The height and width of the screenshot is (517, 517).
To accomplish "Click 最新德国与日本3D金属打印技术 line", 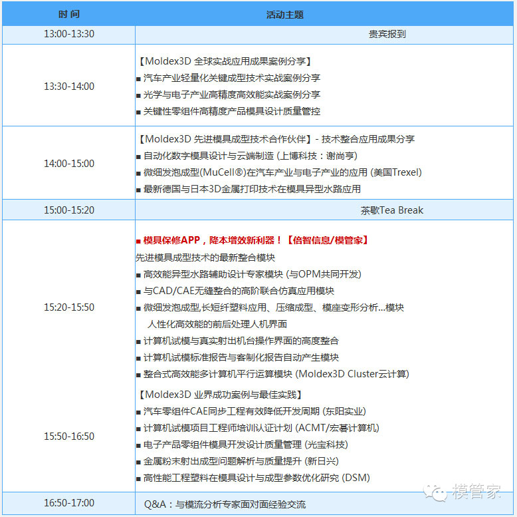I will coord(249,189).
